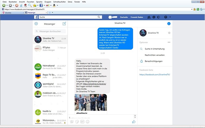This screenshot has height=128, width=205.
Task: Open Benachrichtigungen settings
Action: [x=154, y=61]
